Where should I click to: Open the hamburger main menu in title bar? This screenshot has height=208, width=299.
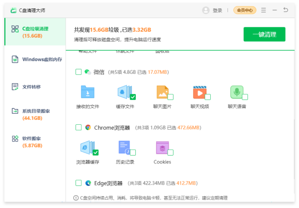264,10
